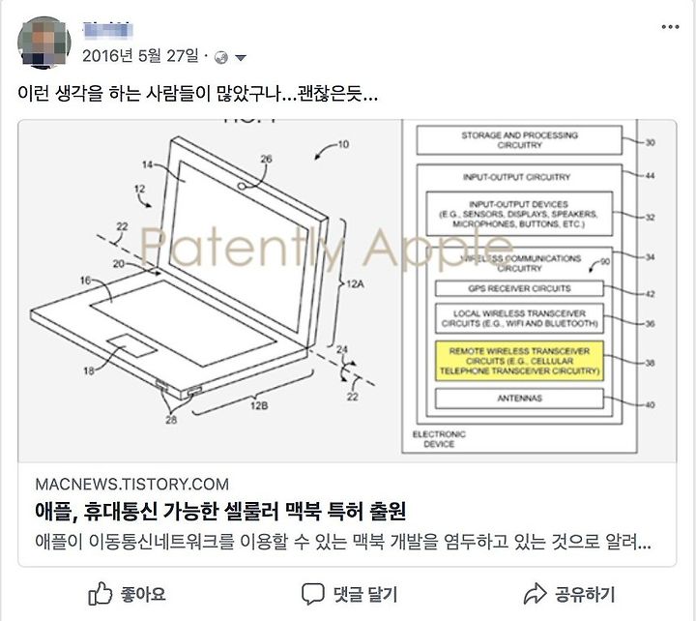Click the Patently Apple watermark on image
The height and width of the screenshot is (621, 696).
pyautogui.click(x=327, y=248)
